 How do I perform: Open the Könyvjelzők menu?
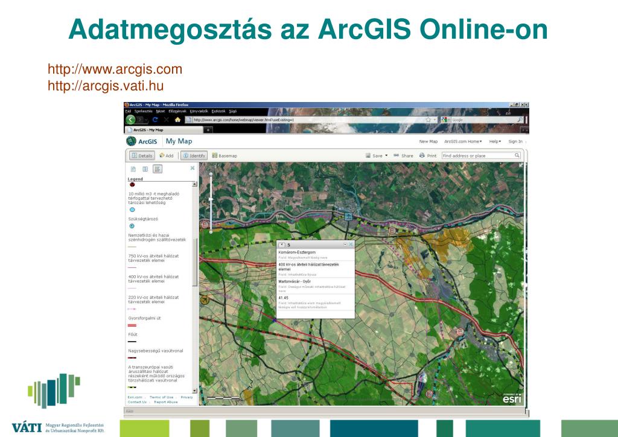(199, 111)
